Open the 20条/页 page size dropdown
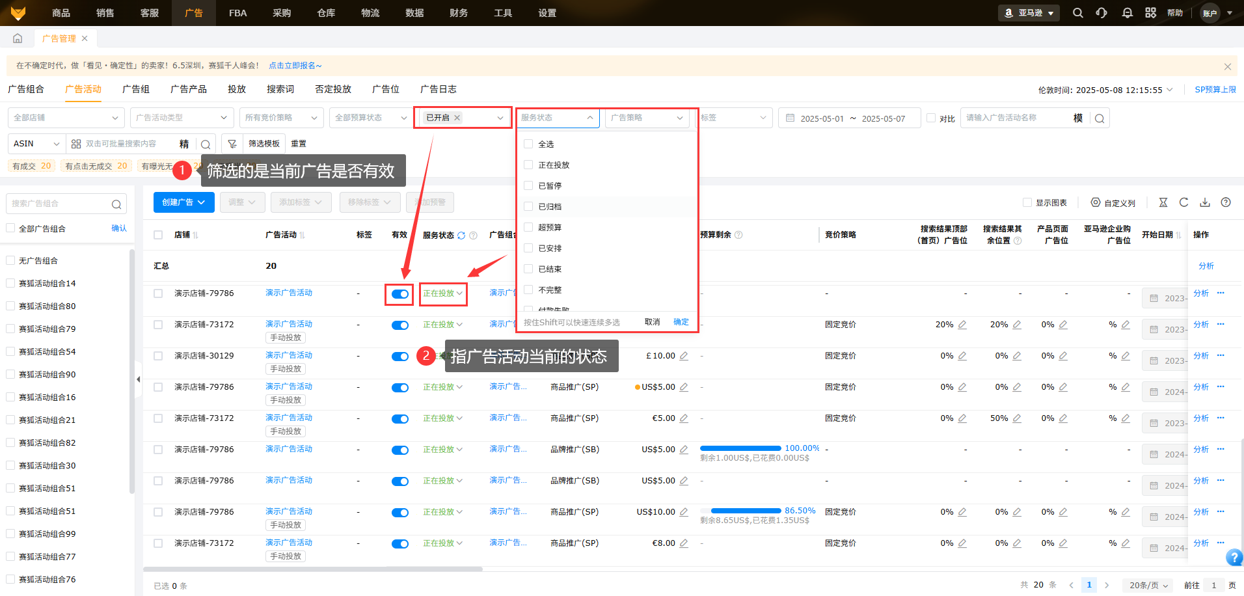1244x596 pixels. 1148,585
